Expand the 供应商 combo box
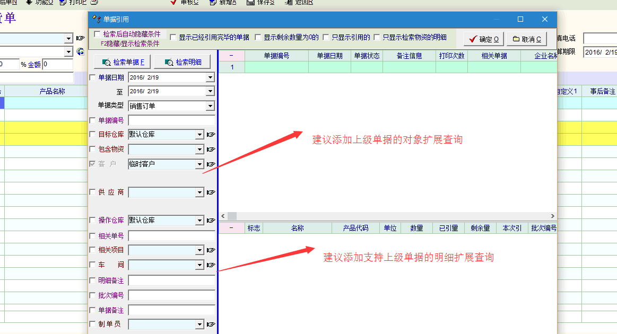Image resolution: width=617 pixels, height=334 pixels. (x=199, y=192)
